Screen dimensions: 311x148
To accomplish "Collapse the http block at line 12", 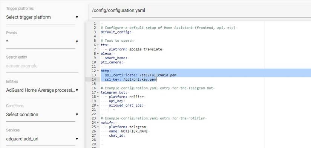I will 98,71.
